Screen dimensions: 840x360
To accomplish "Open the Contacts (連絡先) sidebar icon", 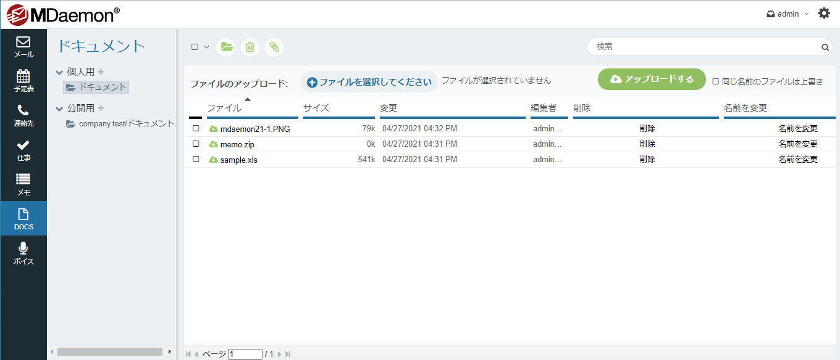I will click(23, 116).
